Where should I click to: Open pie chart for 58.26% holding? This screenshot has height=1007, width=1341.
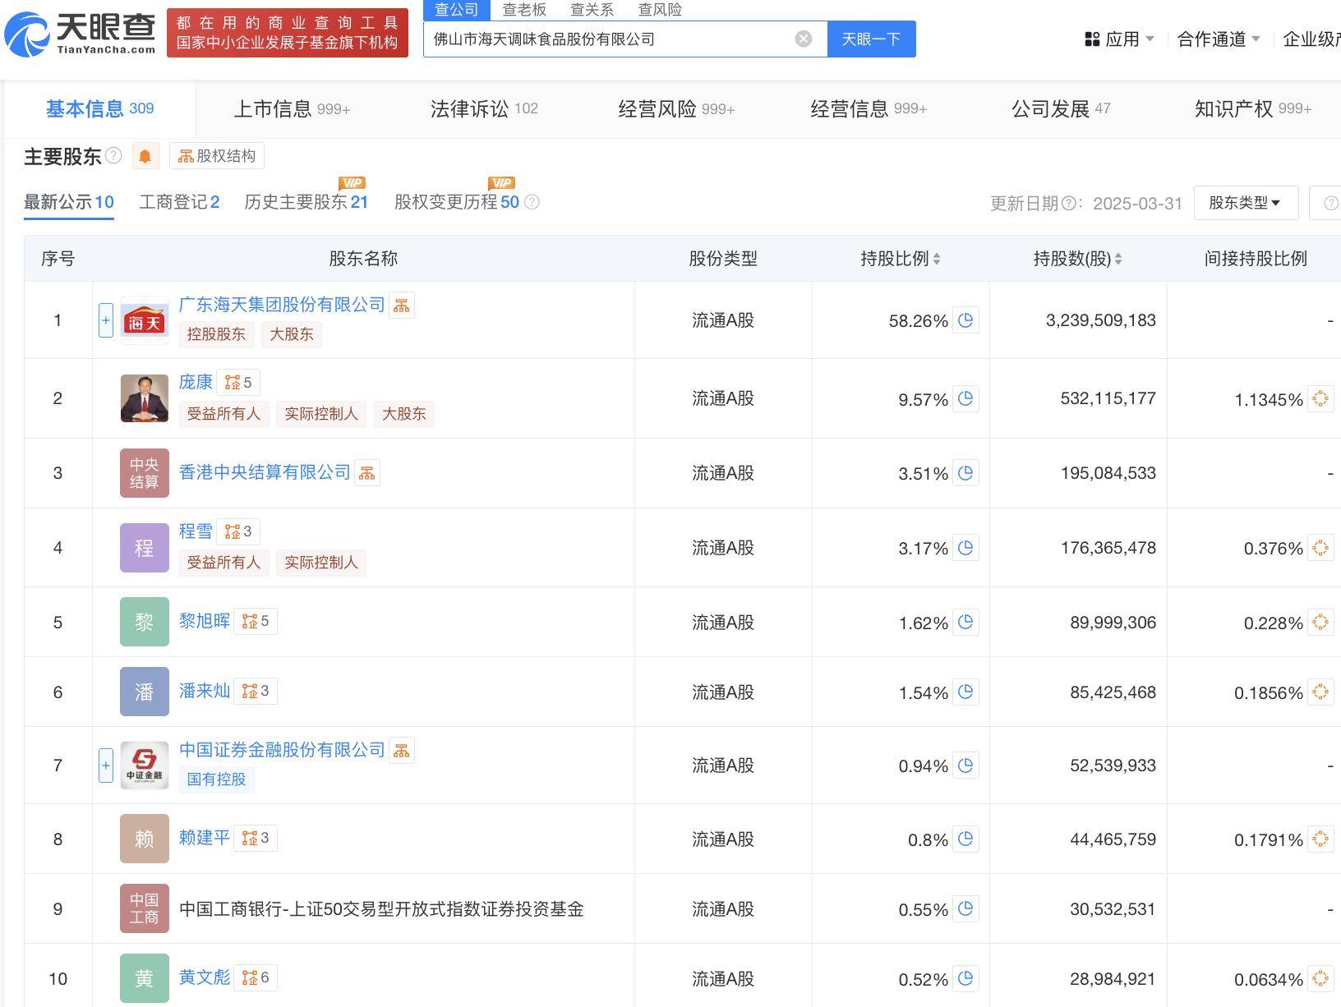click(965, 320)
